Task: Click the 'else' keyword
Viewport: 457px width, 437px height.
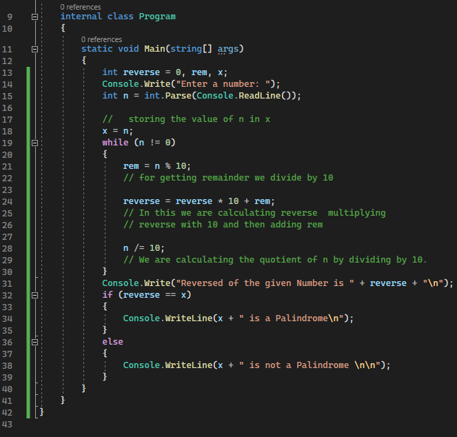Action: [112, 342]
